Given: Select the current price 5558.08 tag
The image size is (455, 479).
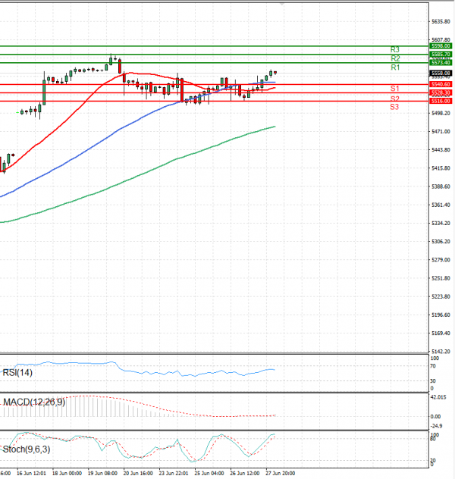Looking at the screenshot, I should point(441,74).
